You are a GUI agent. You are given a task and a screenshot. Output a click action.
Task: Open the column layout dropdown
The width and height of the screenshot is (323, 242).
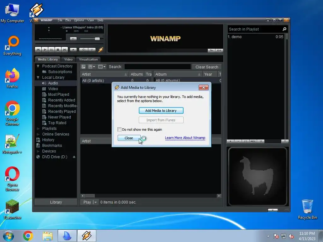click(x=102, y=67)
